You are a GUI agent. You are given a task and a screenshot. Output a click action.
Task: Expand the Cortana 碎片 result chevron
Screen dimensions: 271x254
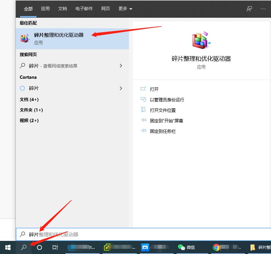121,88
